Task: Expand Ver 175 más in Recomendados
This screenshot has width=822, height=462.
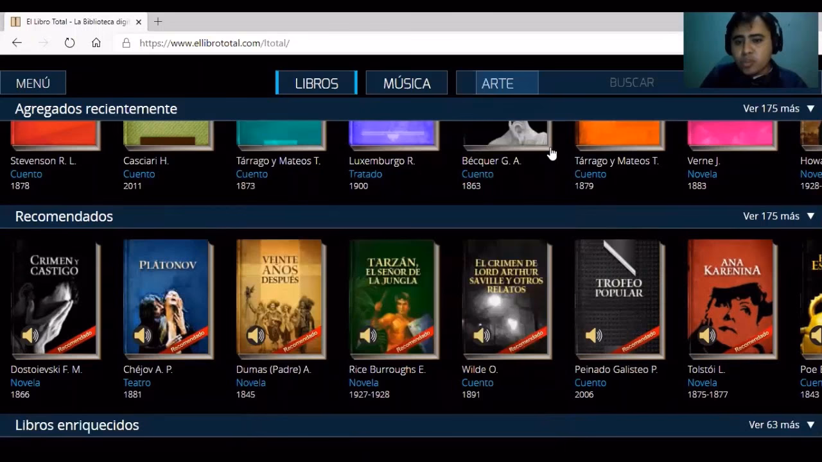Action: click(x=778, y=216)
